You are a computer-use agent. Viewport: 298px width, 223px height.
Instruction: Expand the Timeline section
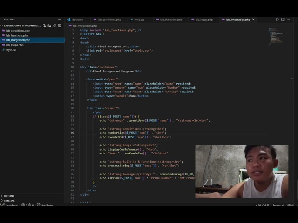click(9, 200)
